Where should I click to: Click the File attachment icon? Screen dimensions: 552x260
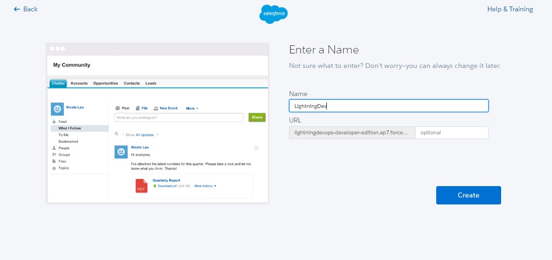pos(137,108)
